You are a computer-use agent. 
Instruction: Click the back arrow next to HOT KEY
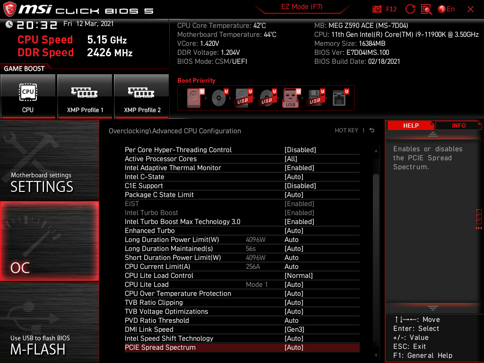pos(372,130)
